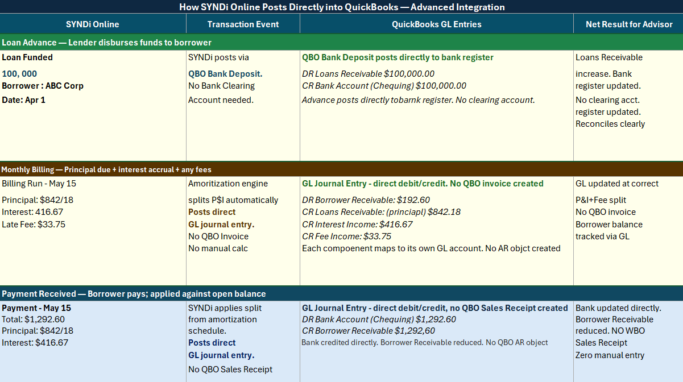Select the "Transaction Event" column header
The height and width of the screenshot is (382, 683).
tap(243, 24)
